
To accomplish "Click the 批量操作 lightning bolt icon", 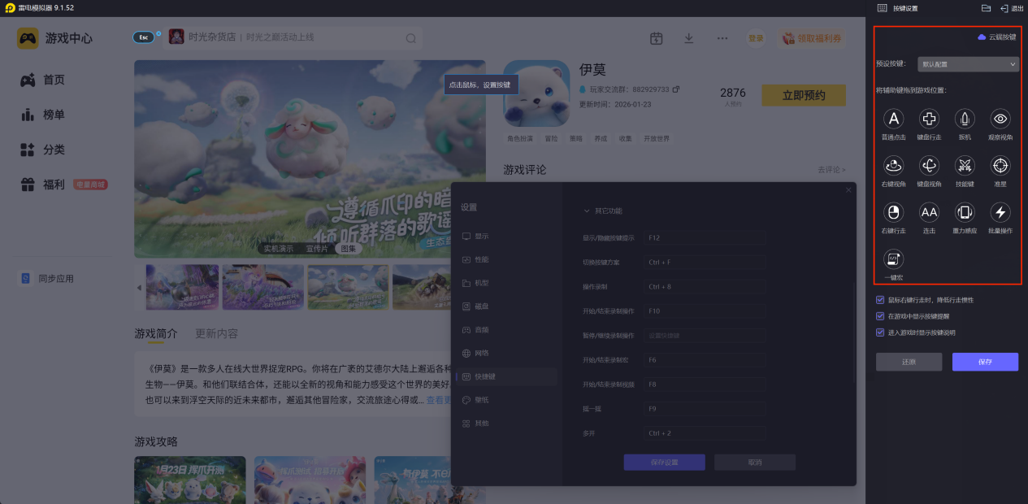I will click(1000, 213).
